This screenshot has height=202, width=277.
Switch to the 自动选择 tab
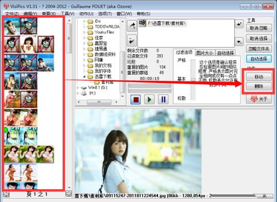click(x=225, y=53)
